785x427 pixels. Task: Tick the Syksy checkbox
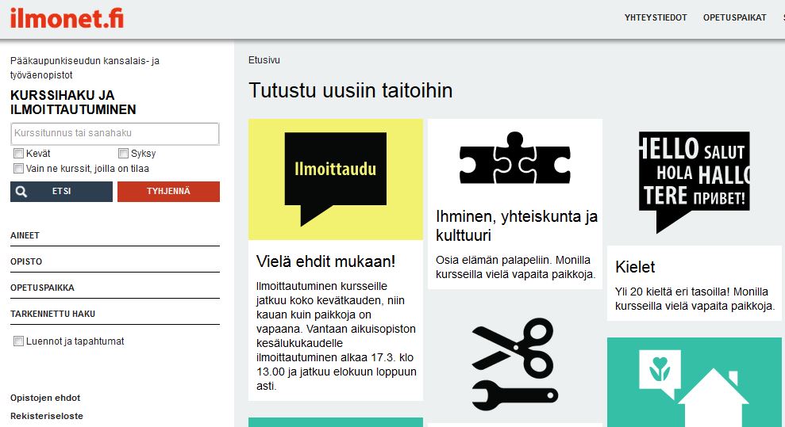[x=124, y=154]
